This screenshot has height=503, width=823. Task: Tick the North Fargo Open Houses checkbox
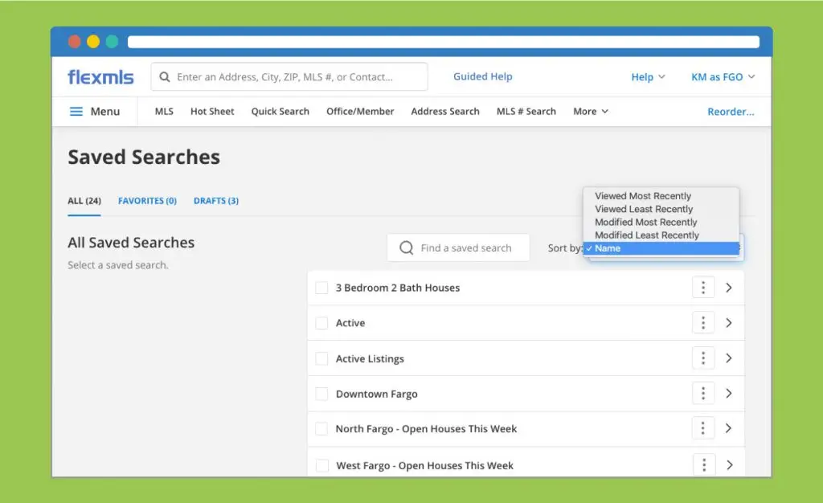coord(321,429)
